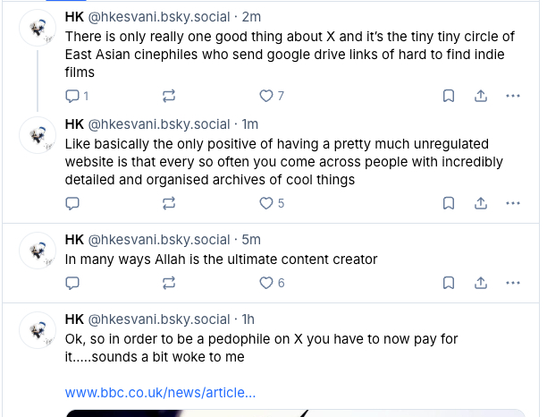
Task: Share the unregulated website post
Action: point(480,203)
